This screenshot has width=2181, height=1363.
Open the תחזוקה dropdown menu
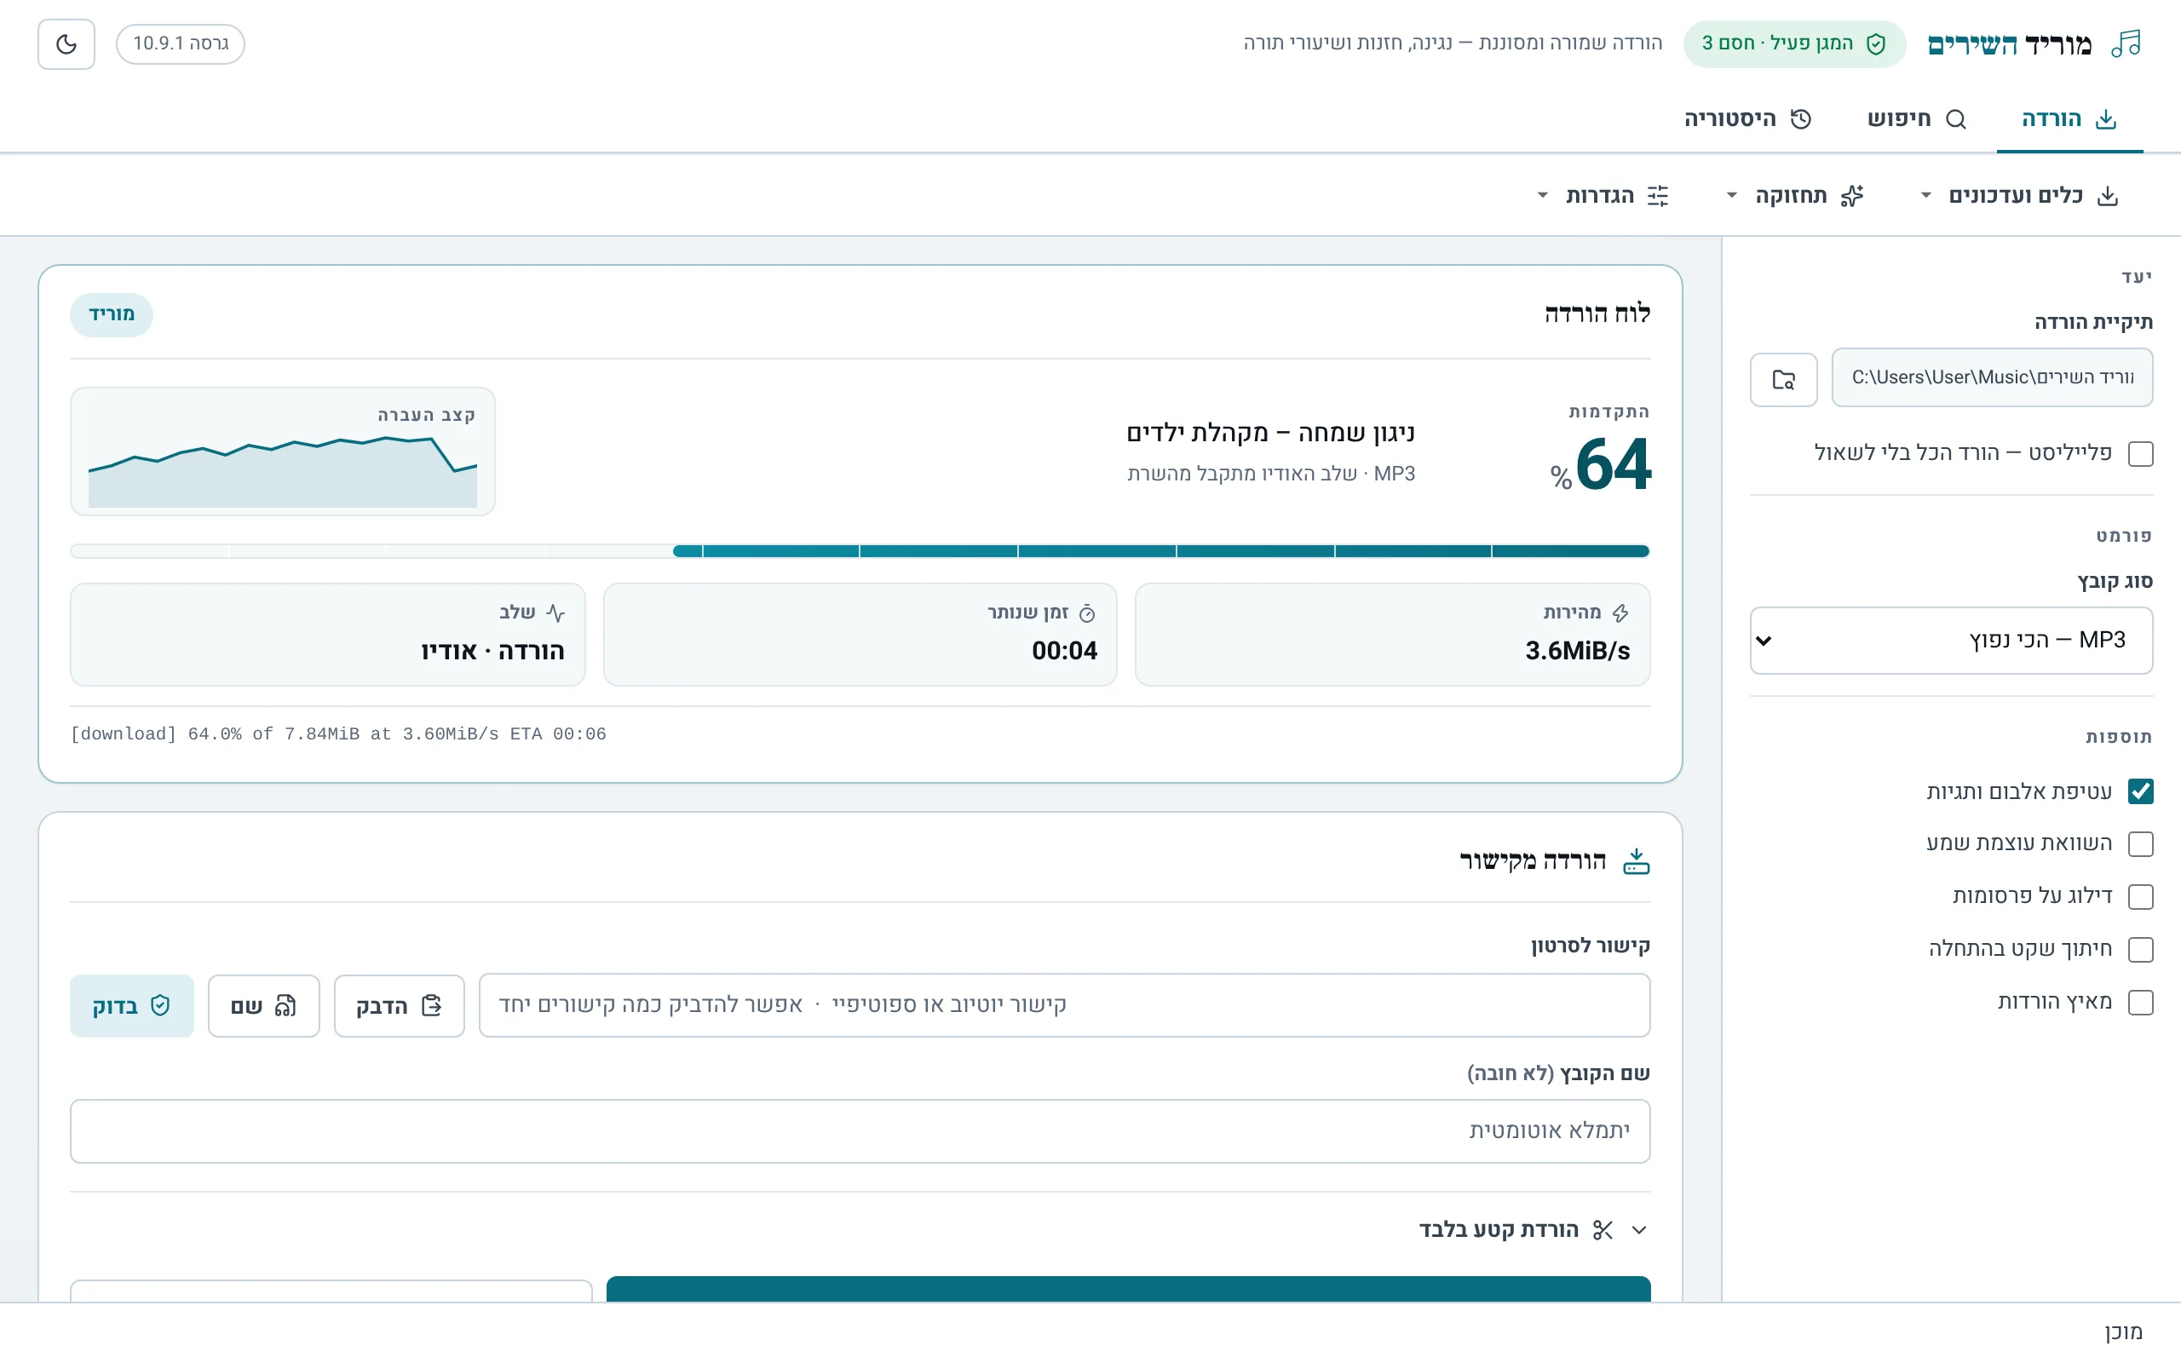(1793, 196)
